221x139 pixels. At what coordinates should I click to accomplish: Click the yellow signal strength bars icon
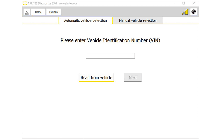[x=185, y=12]
